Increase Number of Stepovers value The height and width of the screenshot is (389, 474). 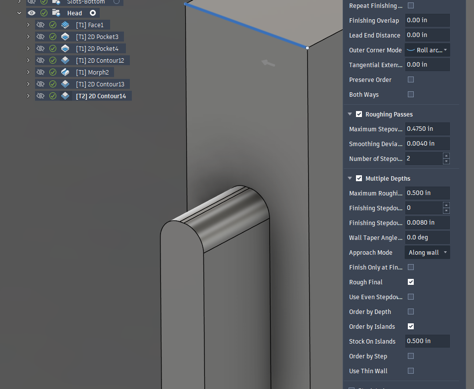click(x=446, y=156)
